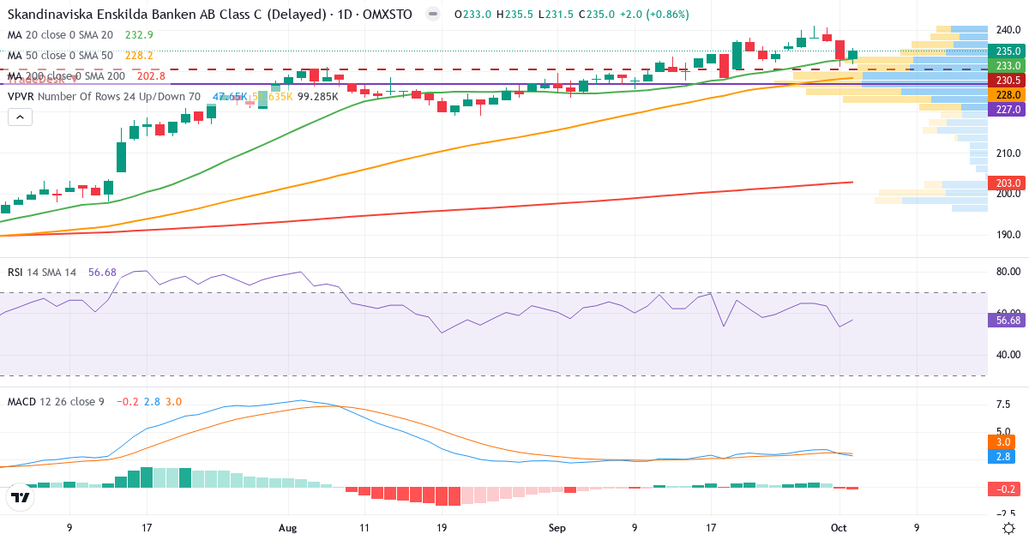
Task: Click the +2.0 (+0.86%) change value
Action: click(656, 15)
